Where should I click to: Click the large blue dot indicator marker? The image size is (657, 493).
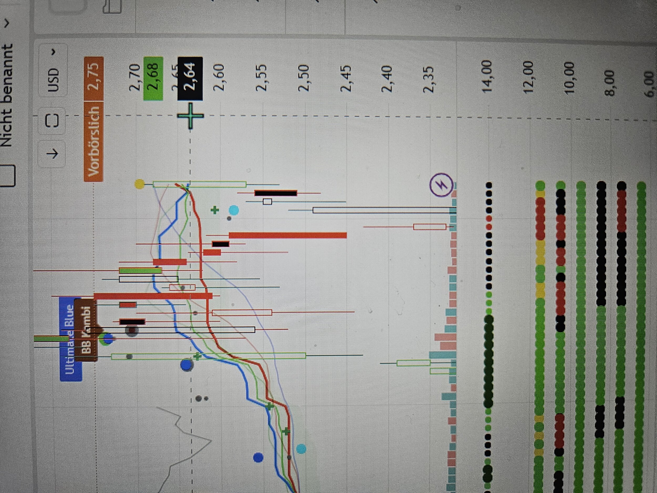(x=187, y=365)
